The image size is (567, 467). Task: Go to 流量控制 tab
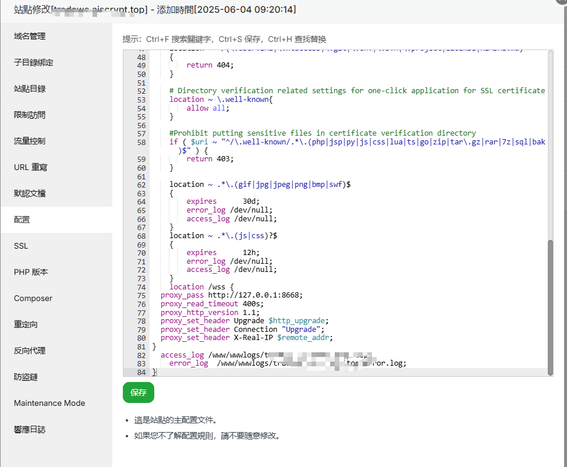[30, 141]
